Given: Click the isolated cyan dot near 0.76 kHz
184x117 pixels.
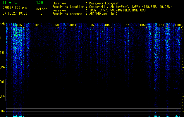Looking at the screenshot, I should [91, 88].
